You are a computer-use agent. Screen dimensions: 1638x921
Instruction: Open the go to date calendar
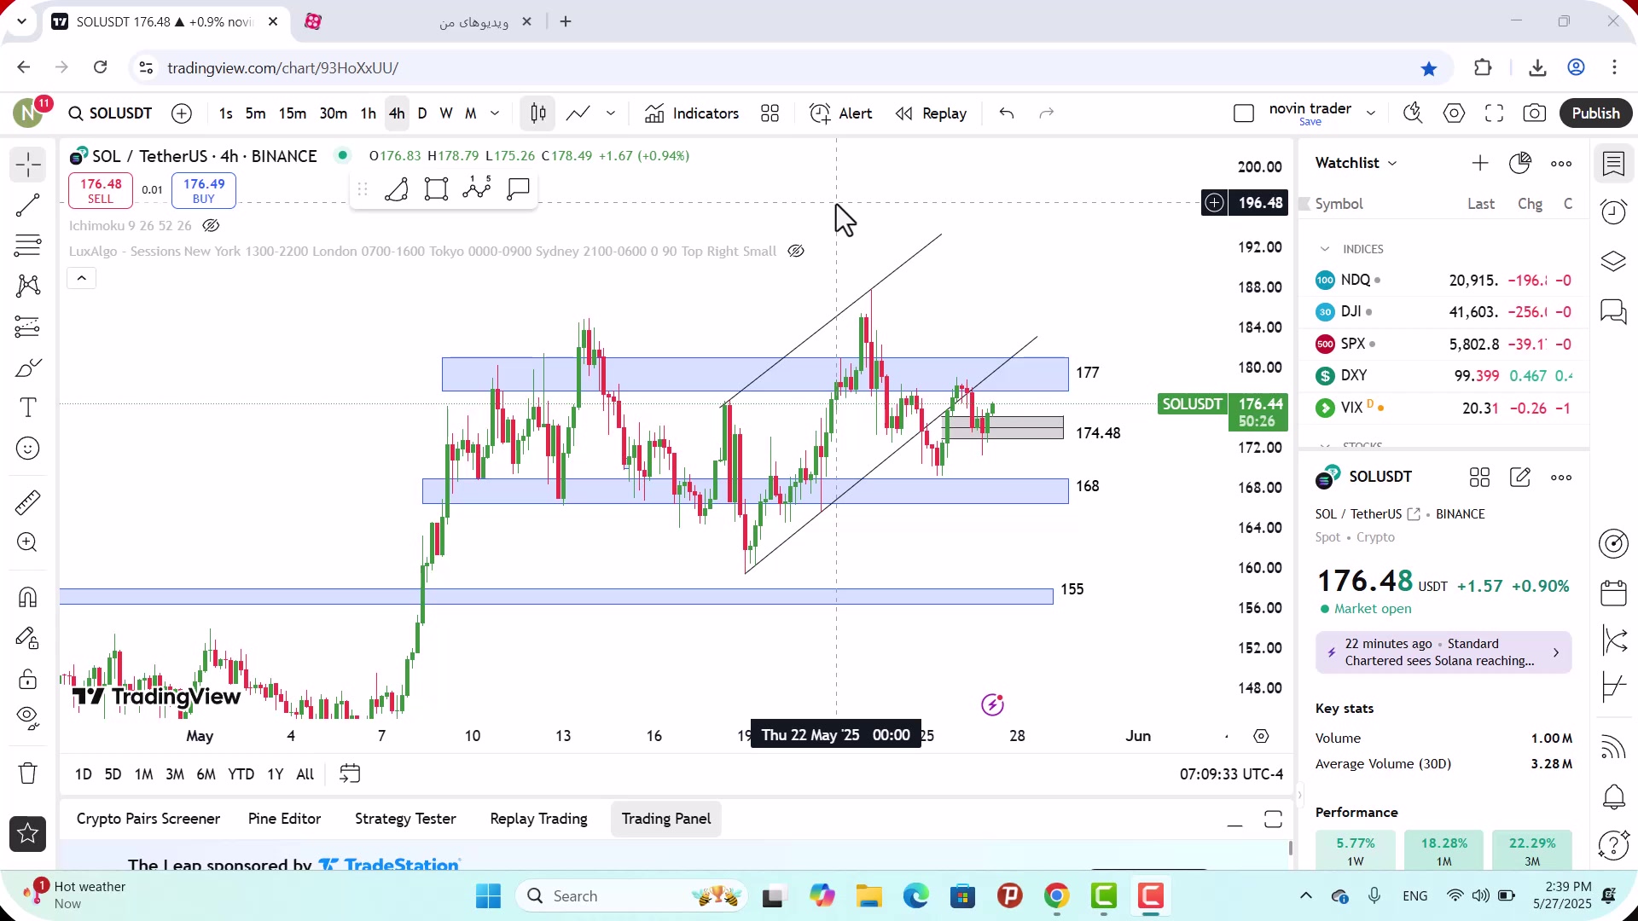(x=350, y=774)
